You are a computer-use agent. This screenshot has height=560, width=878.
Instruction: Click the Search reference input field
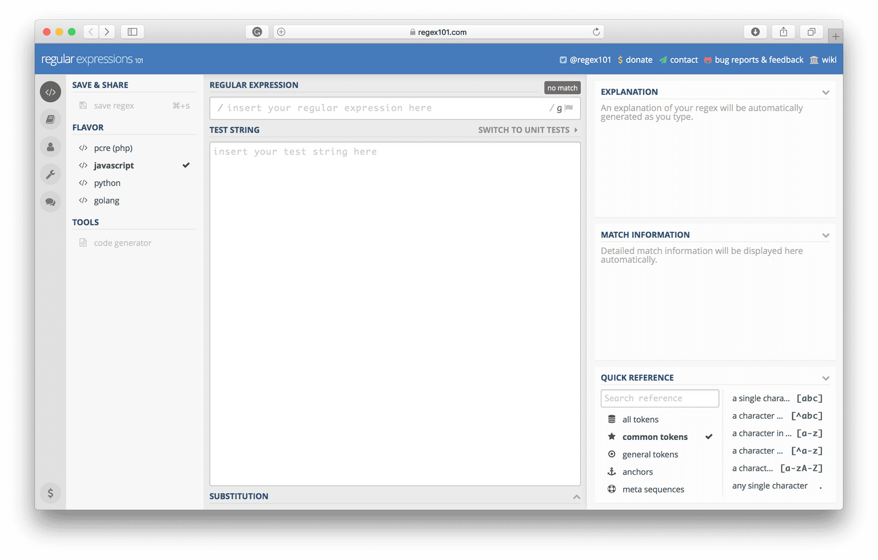[x=660, y=398]
